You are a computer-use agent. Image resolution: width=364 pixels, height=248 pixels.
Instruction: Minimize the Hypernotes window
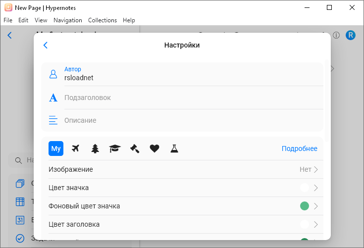pyautogui.click(x=307, y=7)
